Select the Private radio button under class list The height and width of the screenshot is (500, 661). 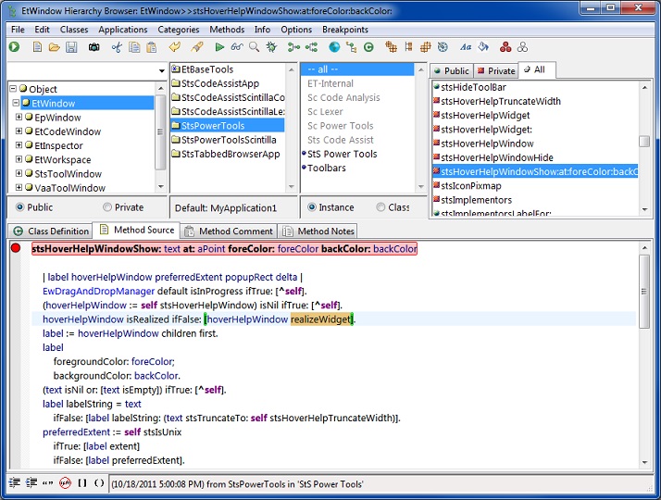click(x=108, y=207)
